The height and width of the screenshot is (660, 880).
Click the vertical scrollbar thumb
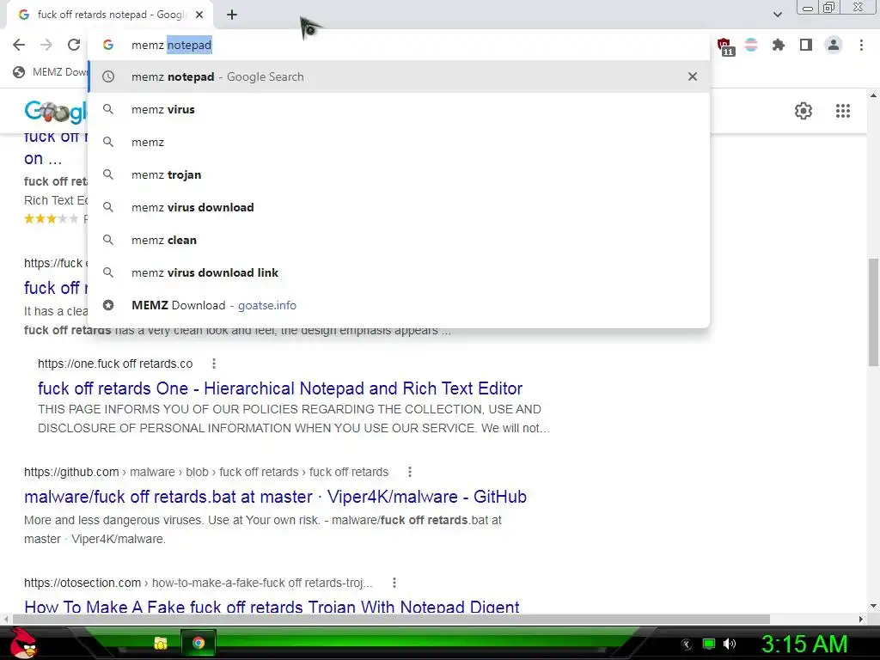pos(873,311)
